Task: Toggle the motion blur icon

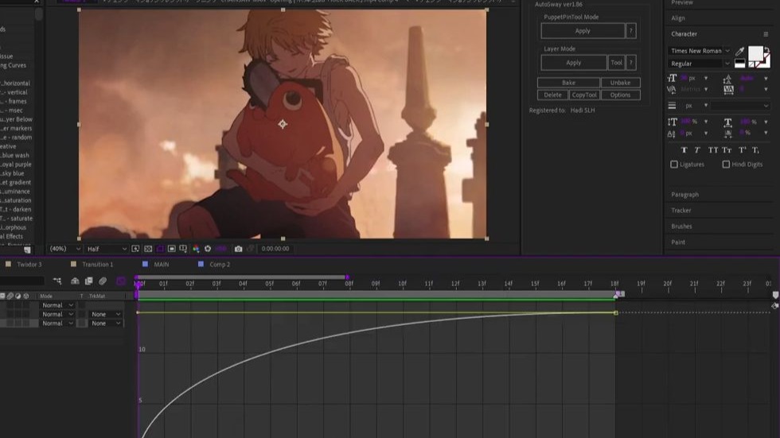Action: pos(103,281)
